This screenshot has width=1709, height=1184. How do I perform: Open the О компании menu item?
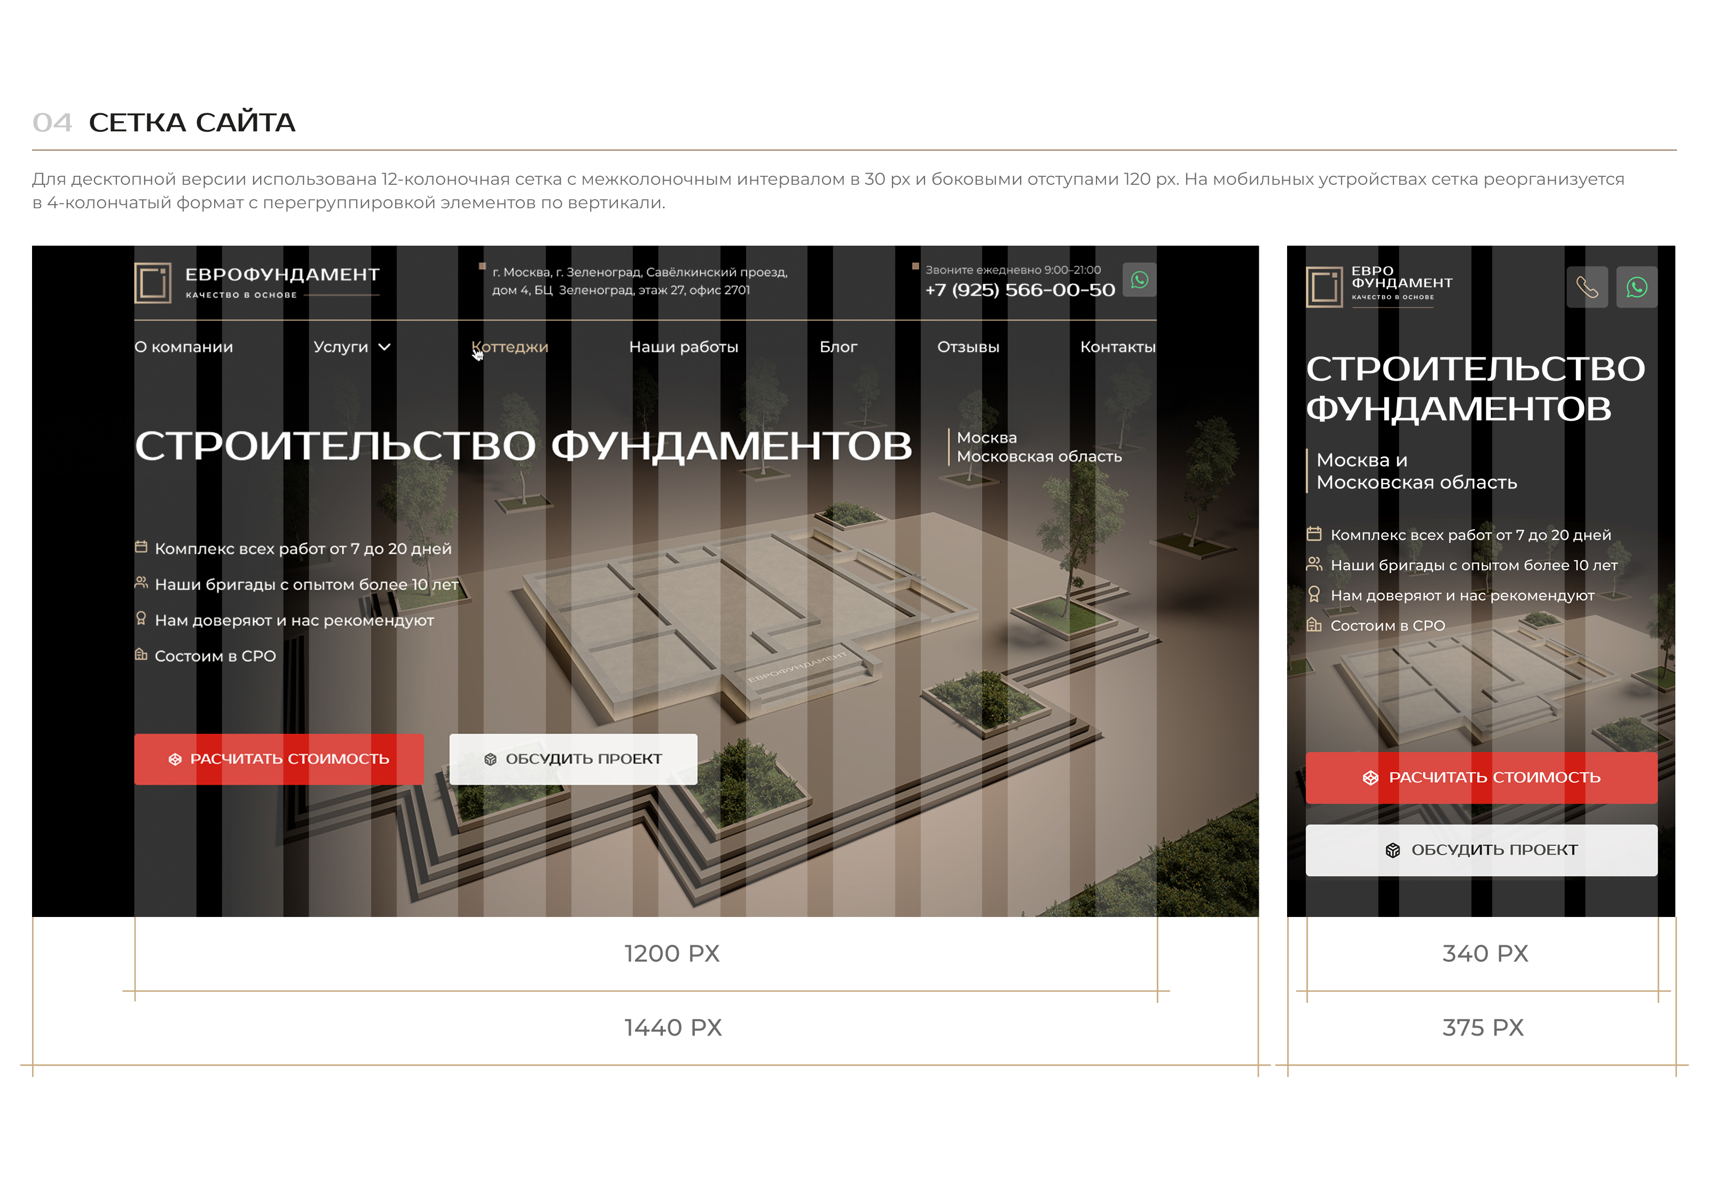183,347
